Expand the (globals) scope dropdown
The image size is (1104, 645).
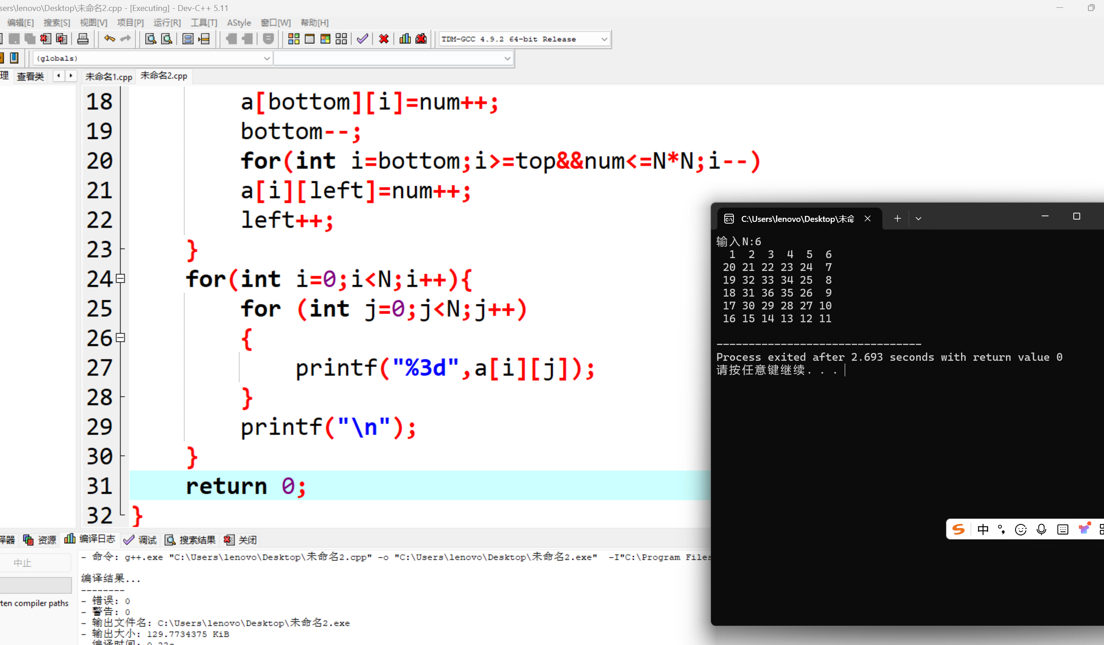(x=267, y=58)
